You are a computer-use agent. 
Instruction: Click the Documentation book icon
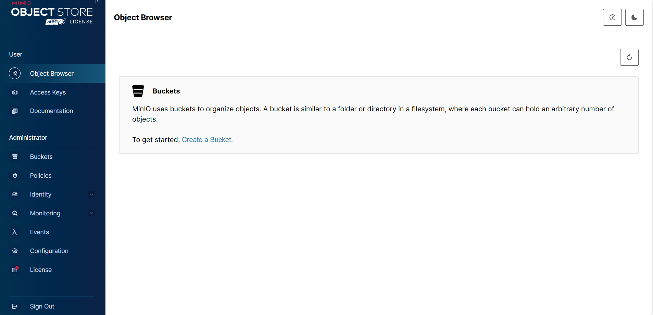tap(15, 111)
